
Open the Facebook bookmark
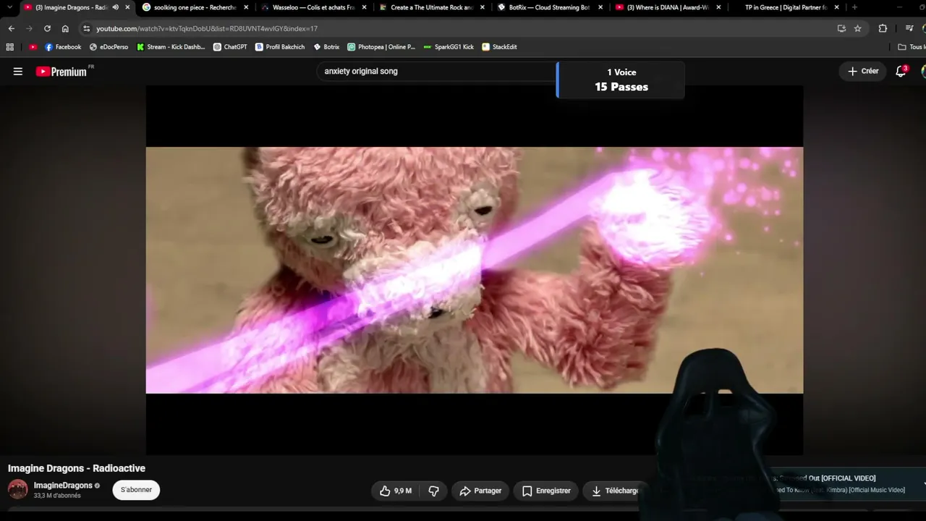(x=63, y=47)
